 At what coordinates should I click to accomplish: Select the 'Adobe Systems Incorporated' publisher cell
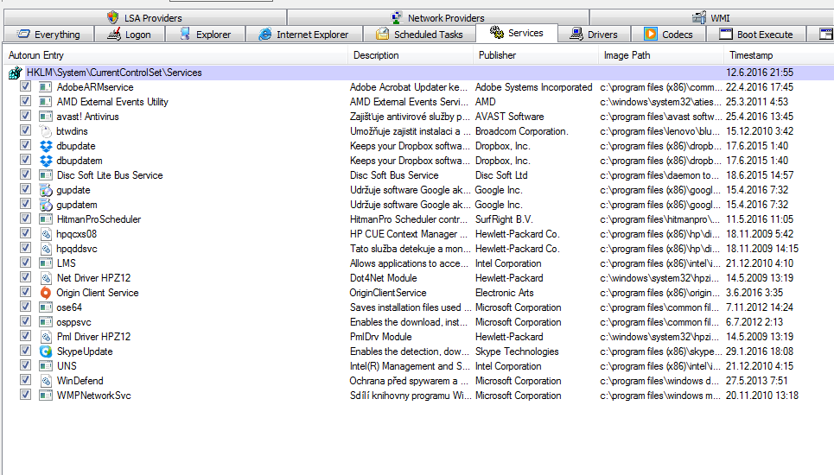click(x=533, y=87)
